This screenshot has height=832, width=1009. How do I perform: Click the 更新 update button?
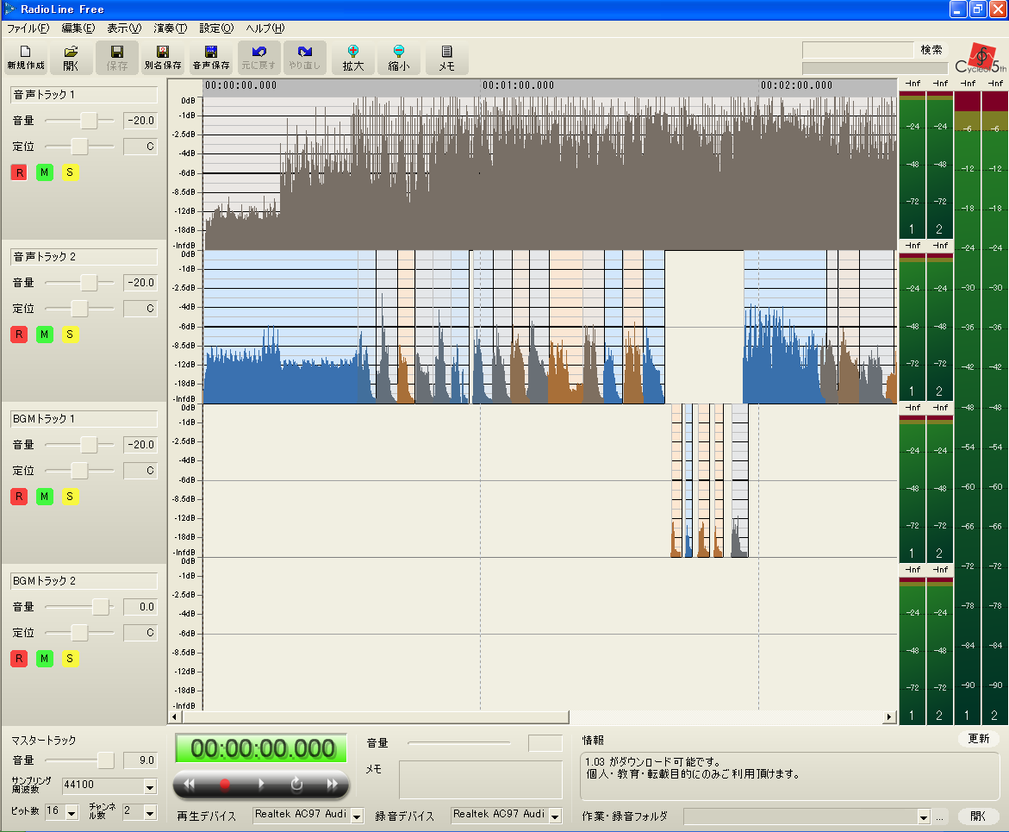click(x=978, y=739)
